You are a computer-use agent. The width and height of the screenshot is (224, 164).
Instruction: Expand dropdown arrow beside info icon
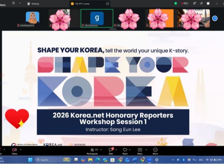20,3
